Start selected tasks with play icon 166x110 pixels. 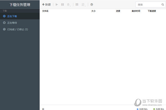57,4
